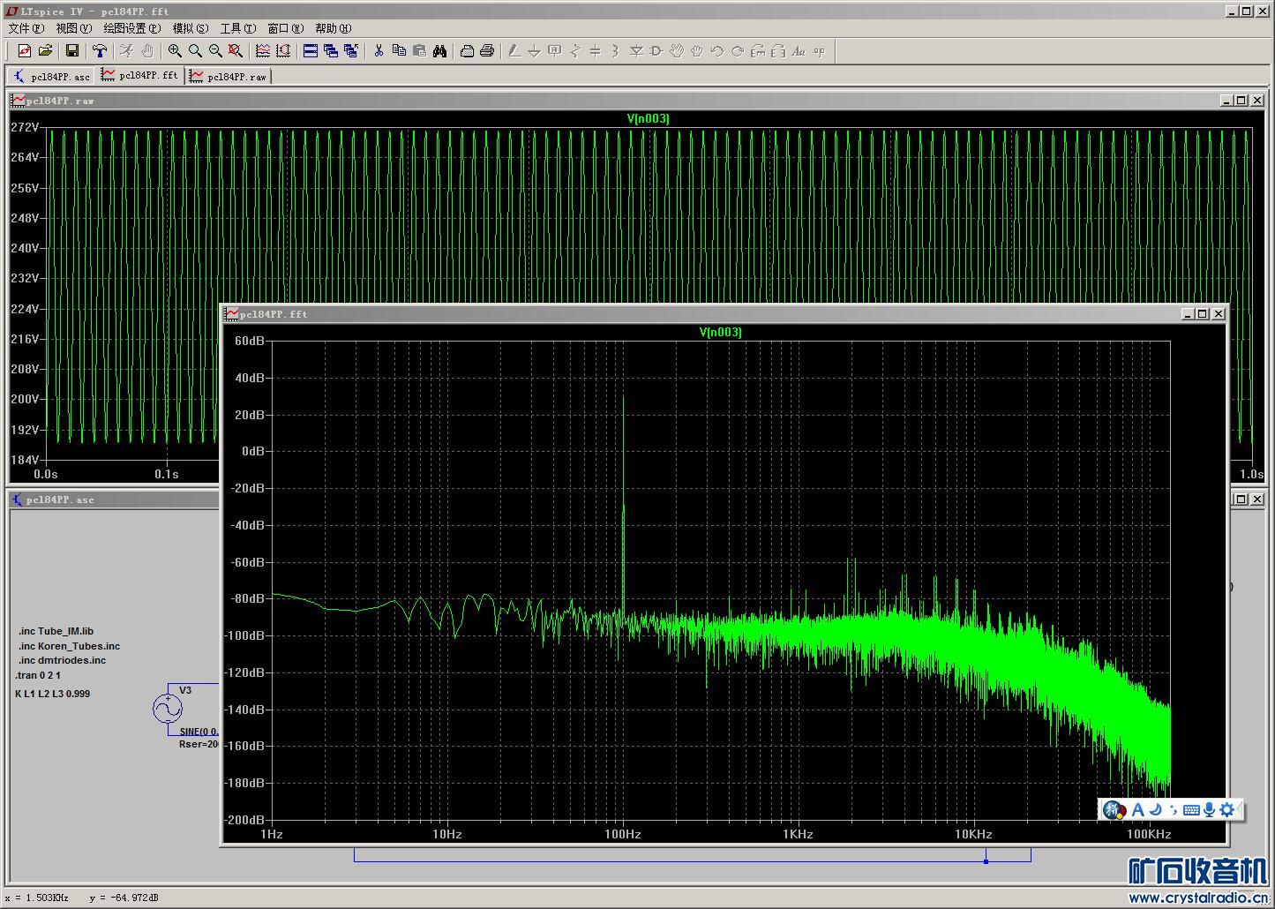Click the Copy icon in the toolbar

[399, 51]
